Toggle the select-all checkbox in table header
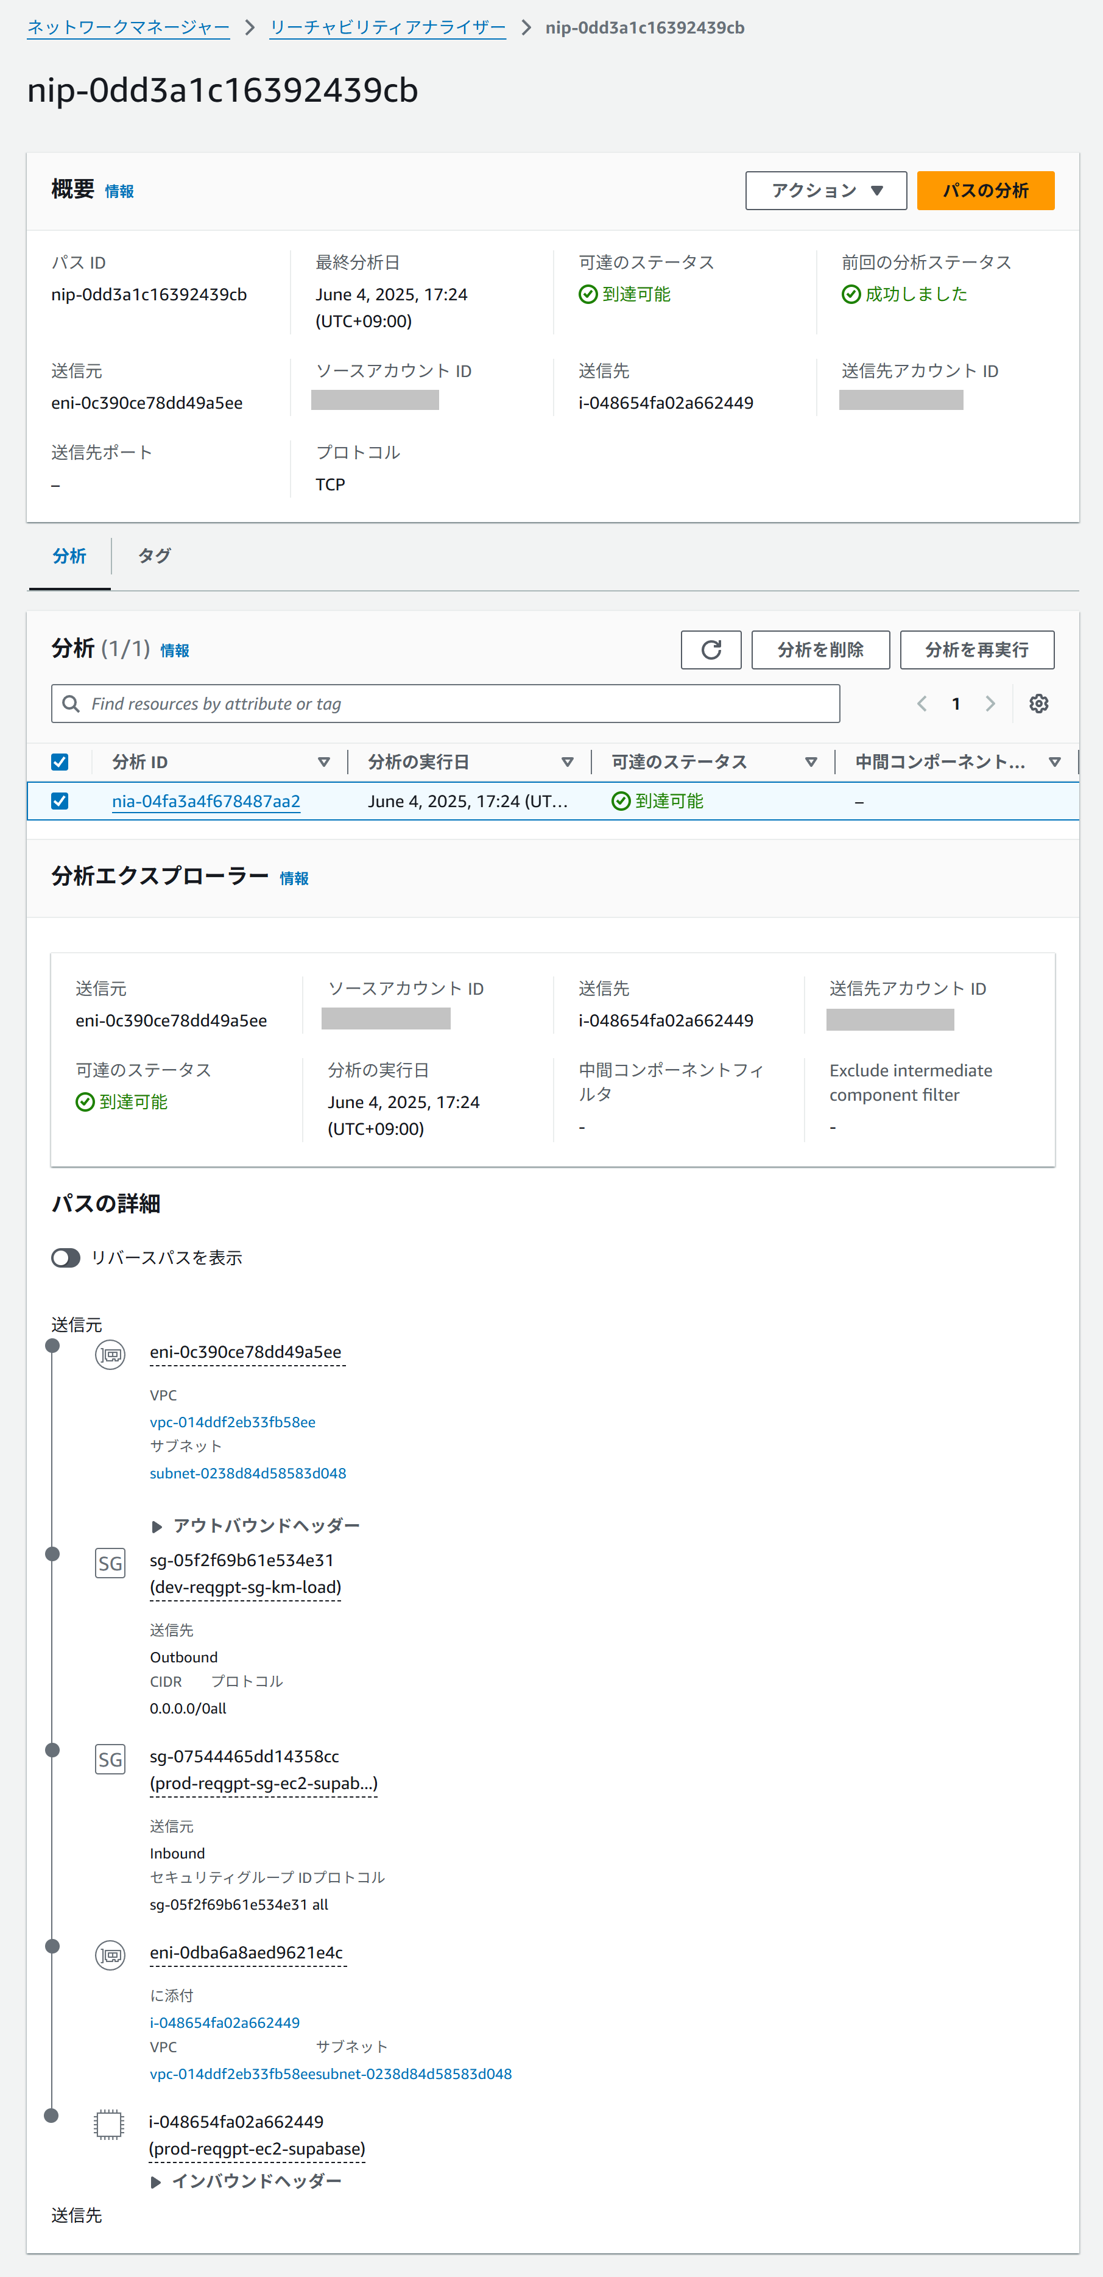This screenshot has width=1103, height=2277. (x=60, y=762)
